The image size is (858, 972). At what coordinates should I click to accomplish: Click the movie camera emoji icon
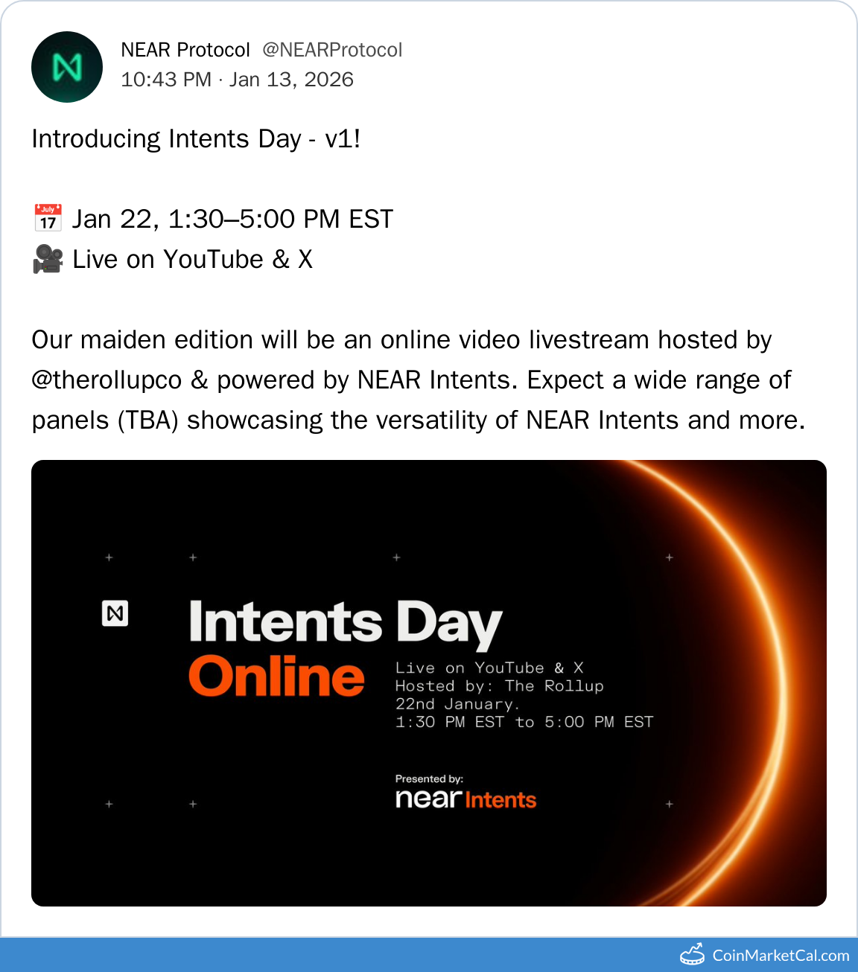tap(48, 259)
